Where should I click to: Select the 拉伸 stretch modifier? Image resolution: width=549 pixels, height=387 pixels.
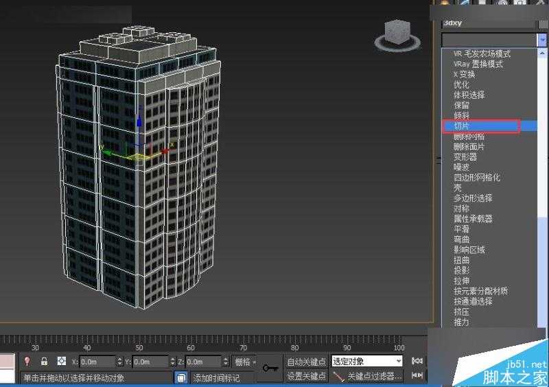tap(461, 281)
